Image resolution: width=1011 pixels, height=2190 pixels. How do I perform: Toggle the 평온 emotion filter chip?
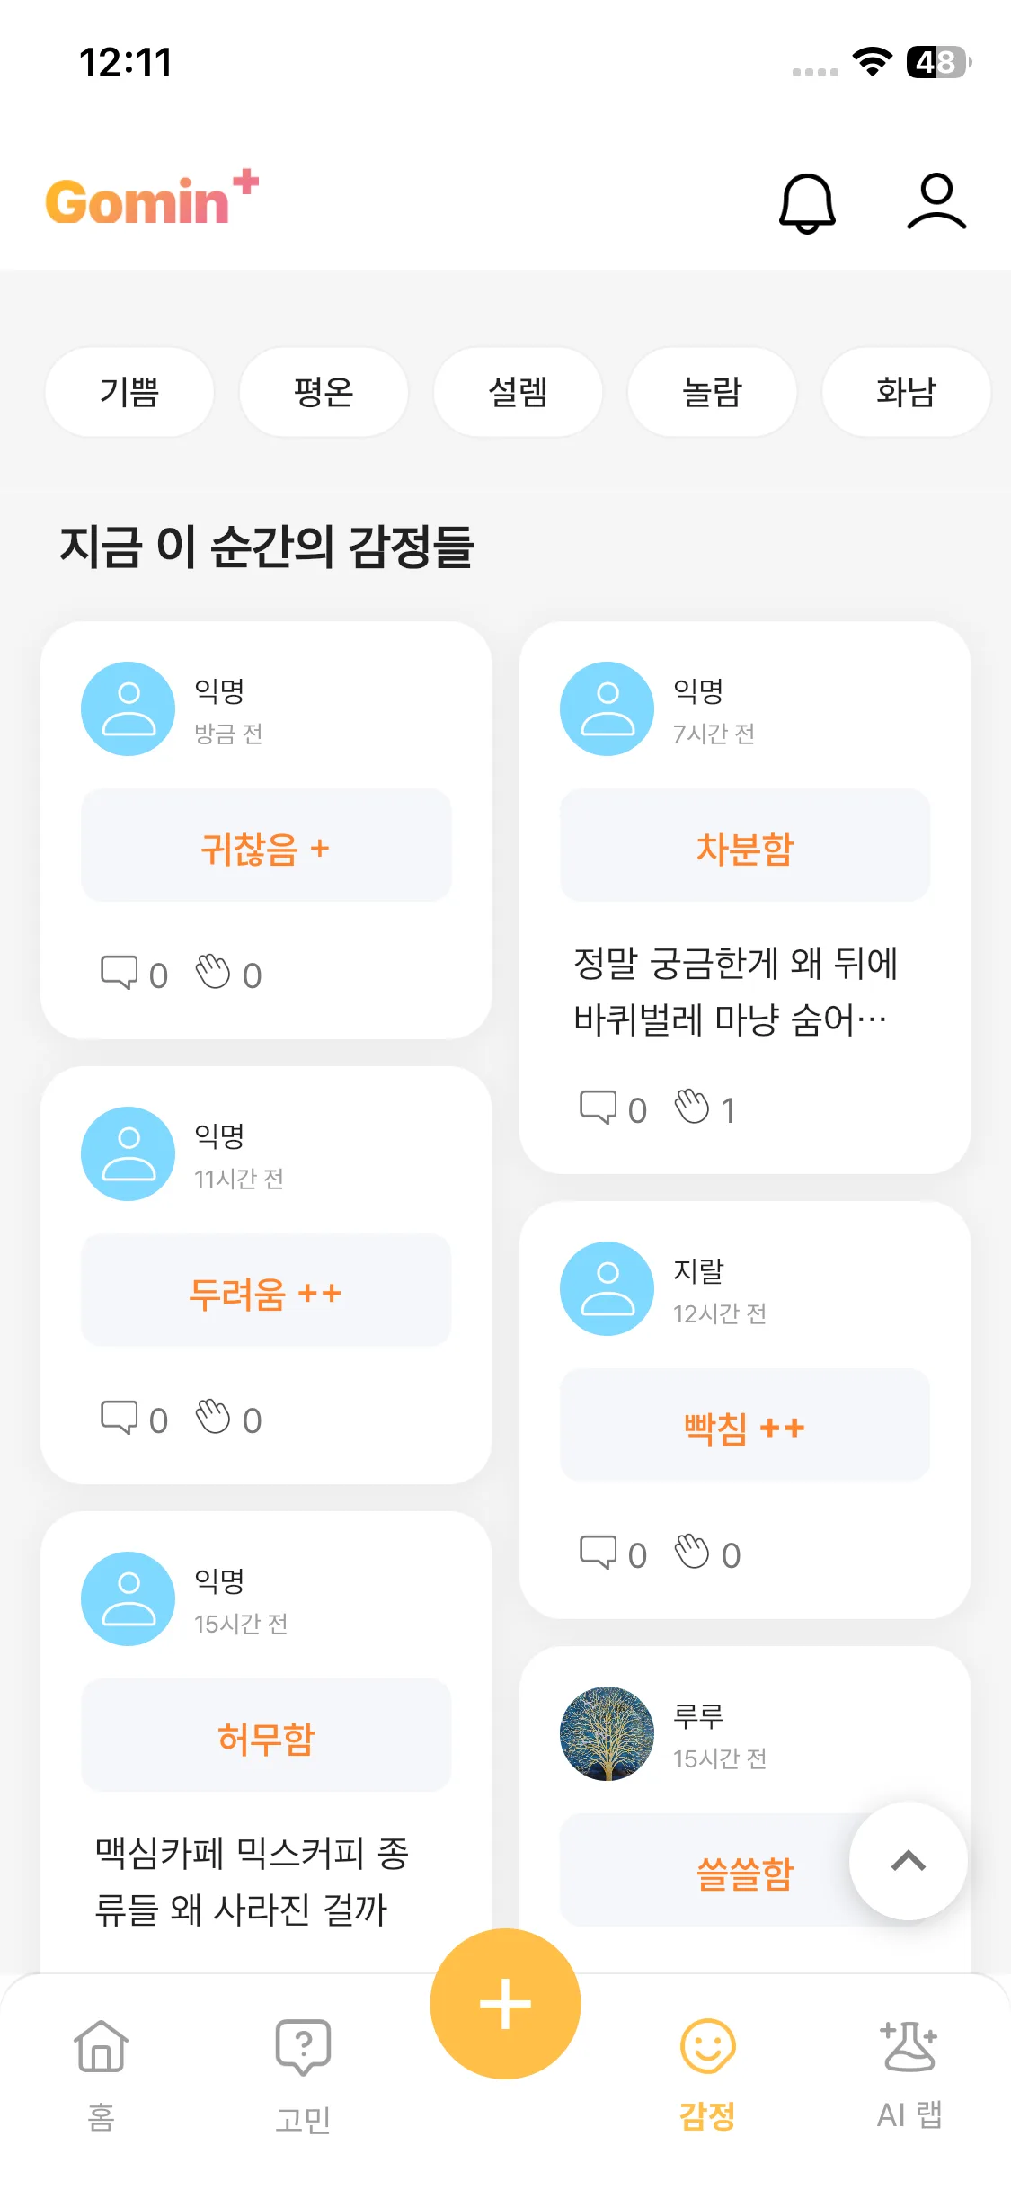[x=324, y=392]
